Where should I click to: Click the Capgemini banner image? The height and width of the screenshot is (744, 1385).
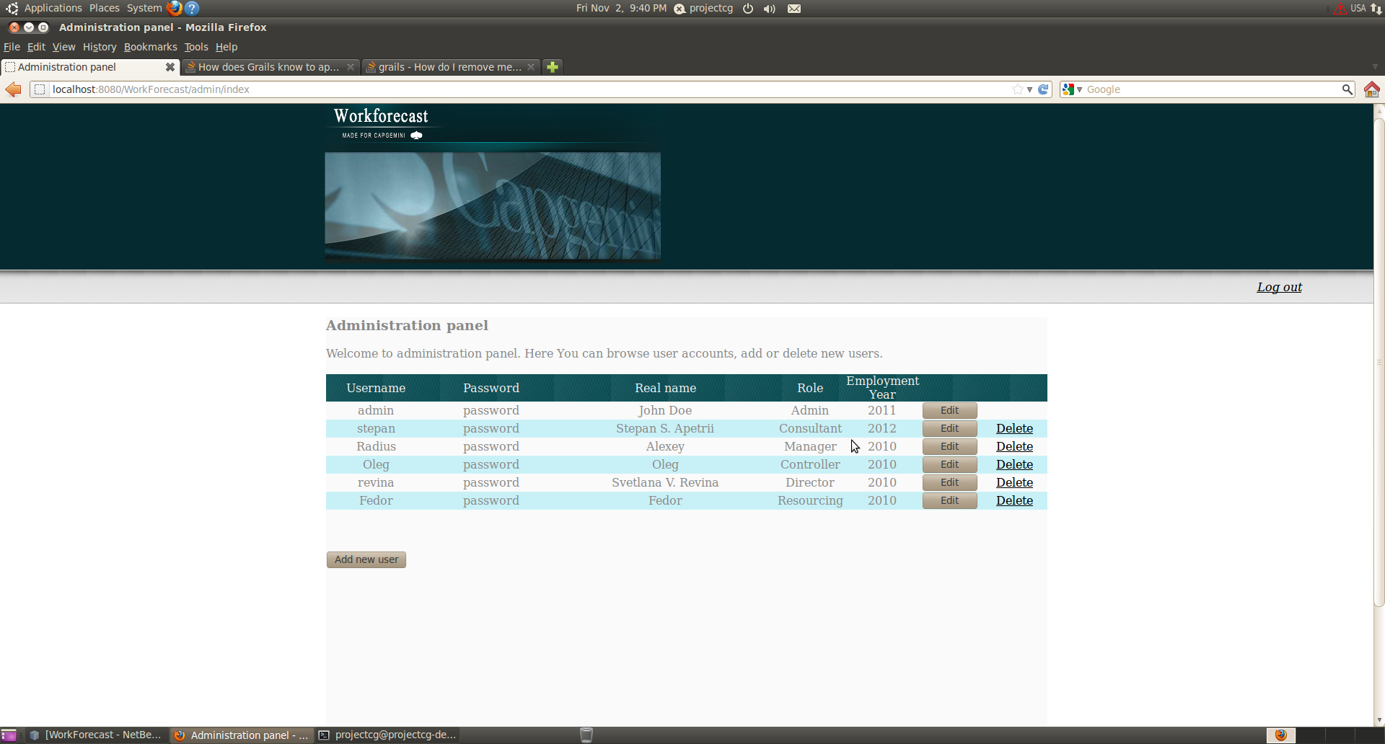(493, 205)
